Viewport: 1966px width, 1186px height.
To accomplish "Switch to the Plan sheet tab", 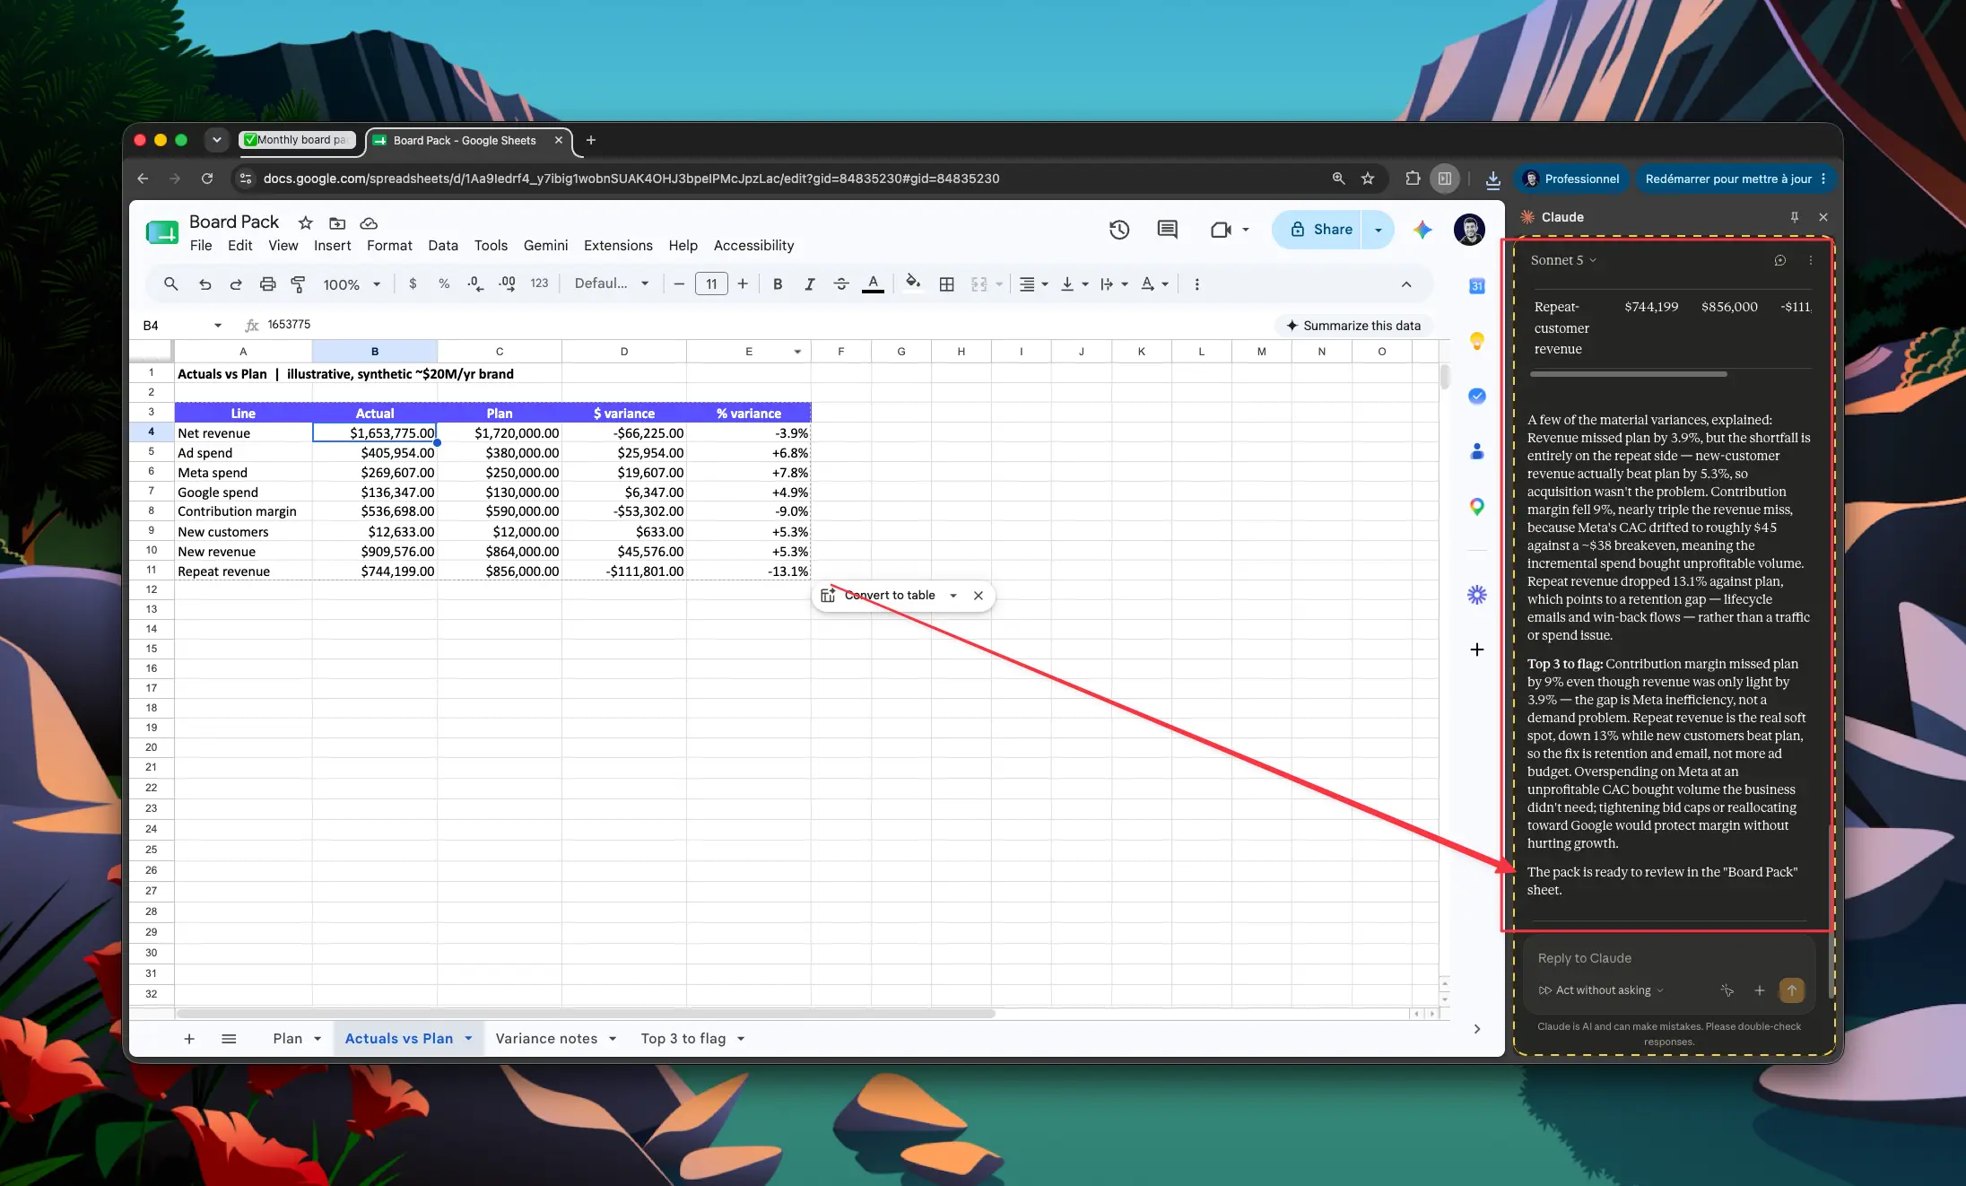I will pos(288,1038).
